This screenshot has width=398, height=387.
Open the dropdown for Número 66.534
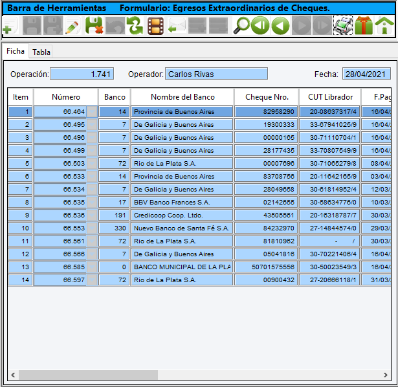tap(92, 190)
